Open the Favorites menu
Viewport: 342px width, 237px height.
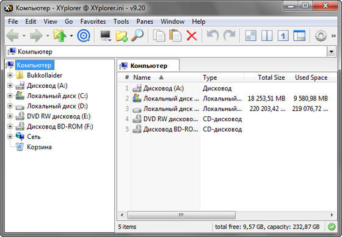coord(93,21)
